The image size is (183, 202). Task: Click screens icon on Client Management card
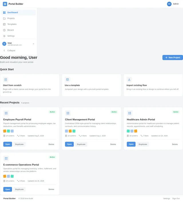(66, 136)
